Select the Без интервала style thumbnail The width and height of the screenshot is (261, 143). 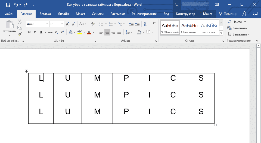pos(189,28)
